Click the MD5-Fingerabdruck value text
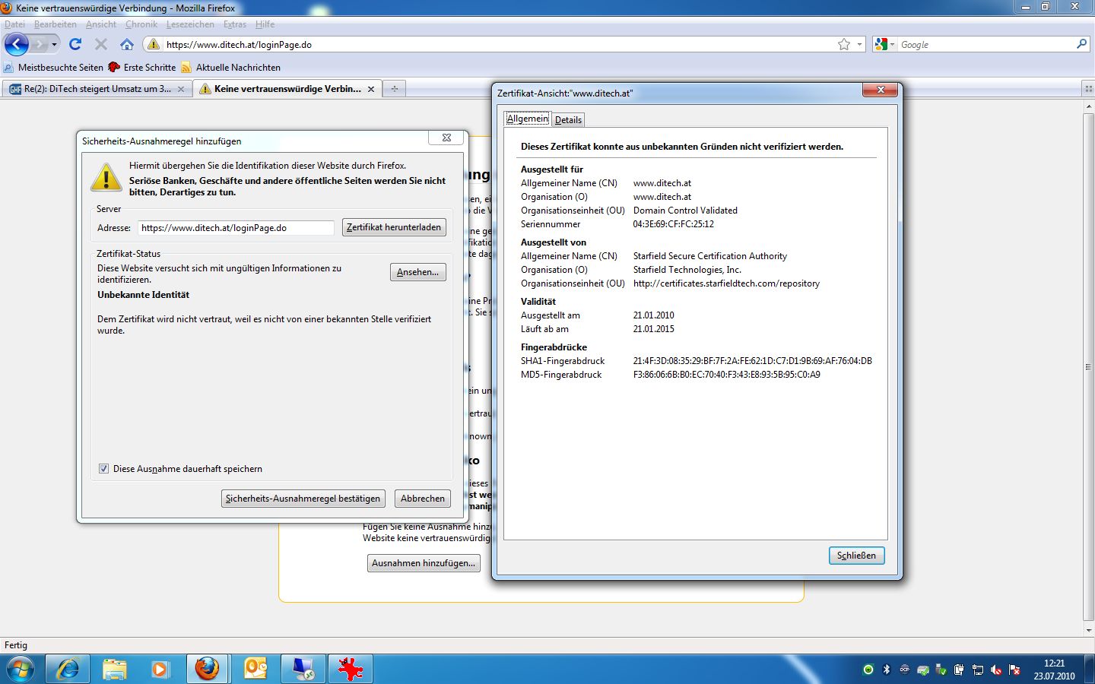The image size is (1095, 684). [726, 375]
